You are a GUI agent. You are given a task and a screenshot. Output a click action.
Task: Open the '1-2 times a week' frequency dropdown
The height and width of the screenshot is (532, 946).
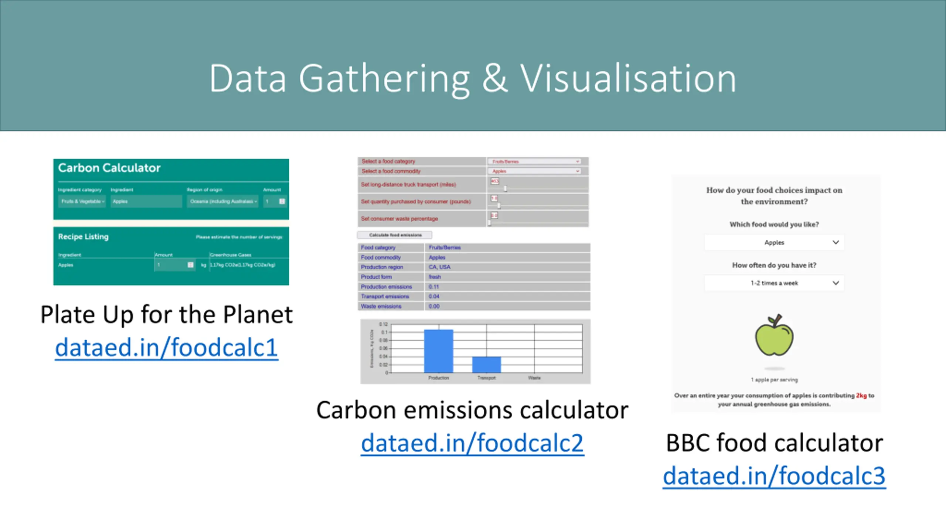[774, 283]
